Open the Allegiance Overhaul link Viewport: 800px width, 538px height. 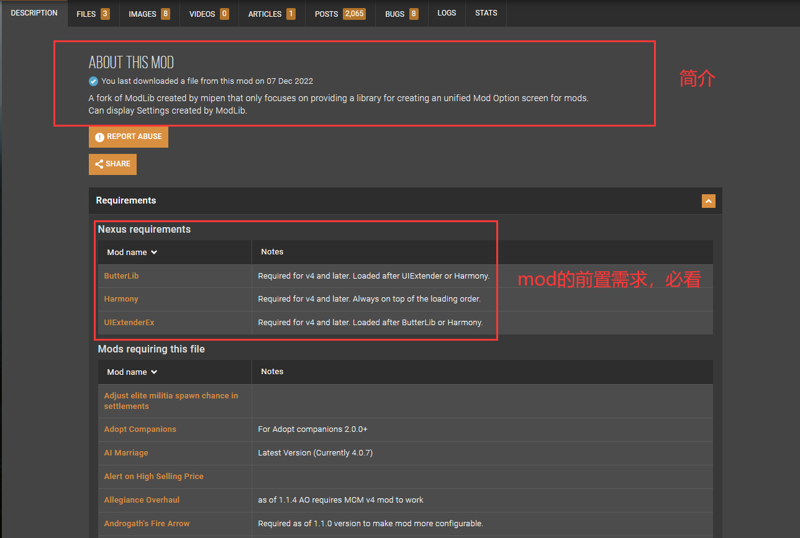pyautogui.click(x=142, y=500)
